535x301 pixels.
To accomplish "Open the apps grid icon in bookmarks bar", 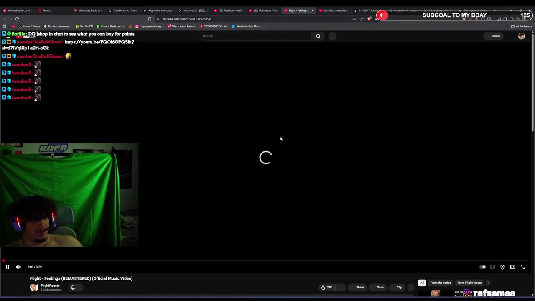I will [x=4, y=26].
